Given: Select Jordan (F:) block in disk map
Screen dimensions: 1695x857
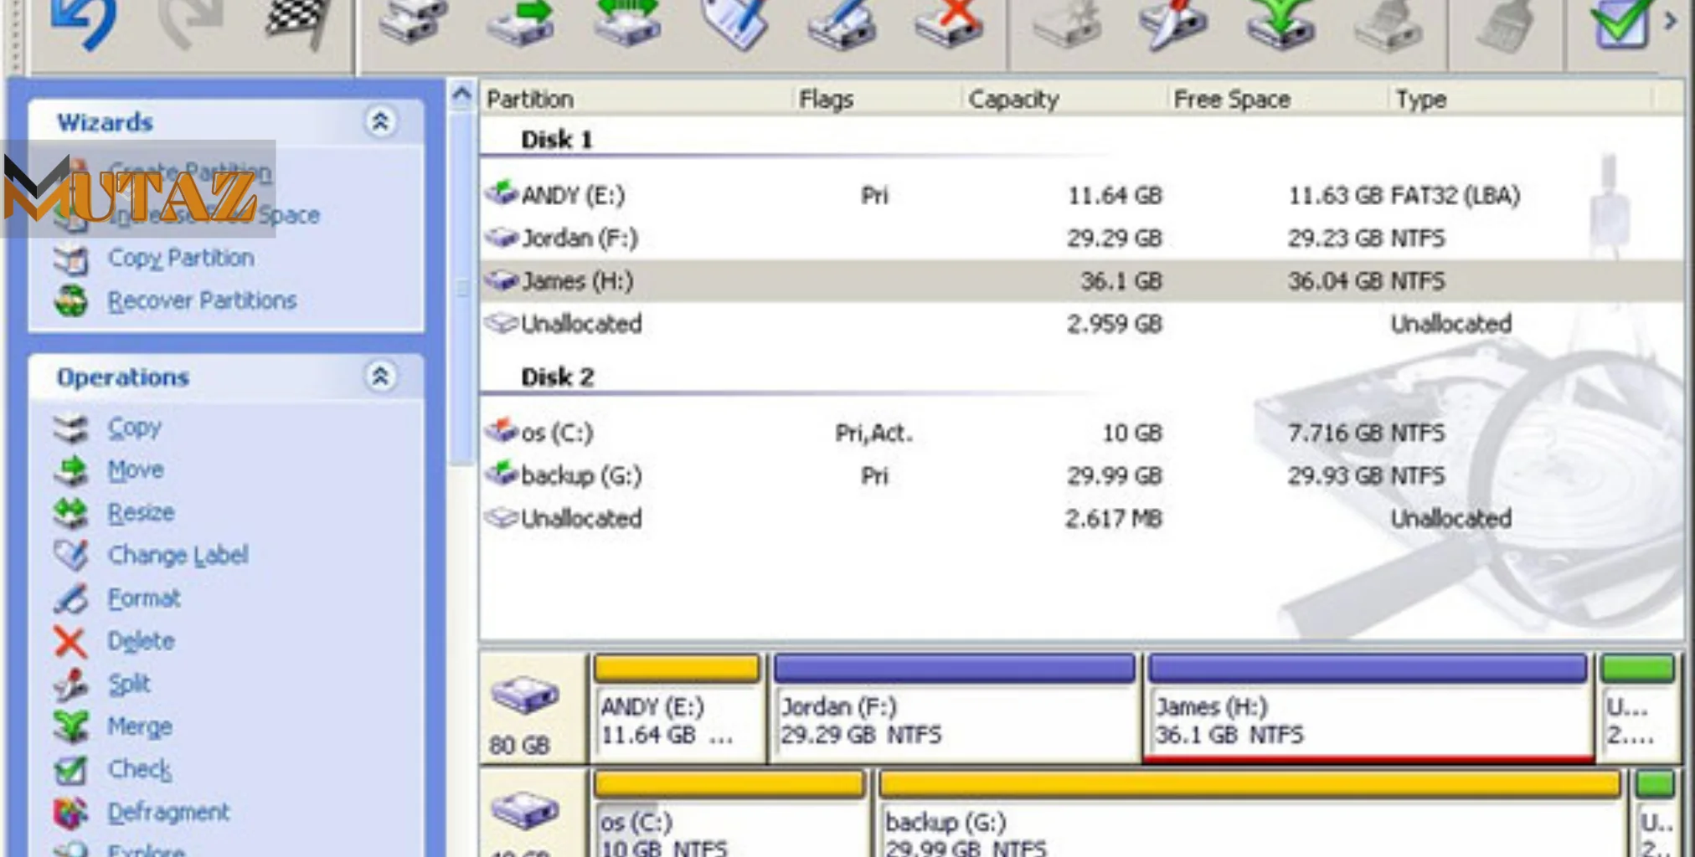Looking at the screenshot, I should tap(955, 708).
